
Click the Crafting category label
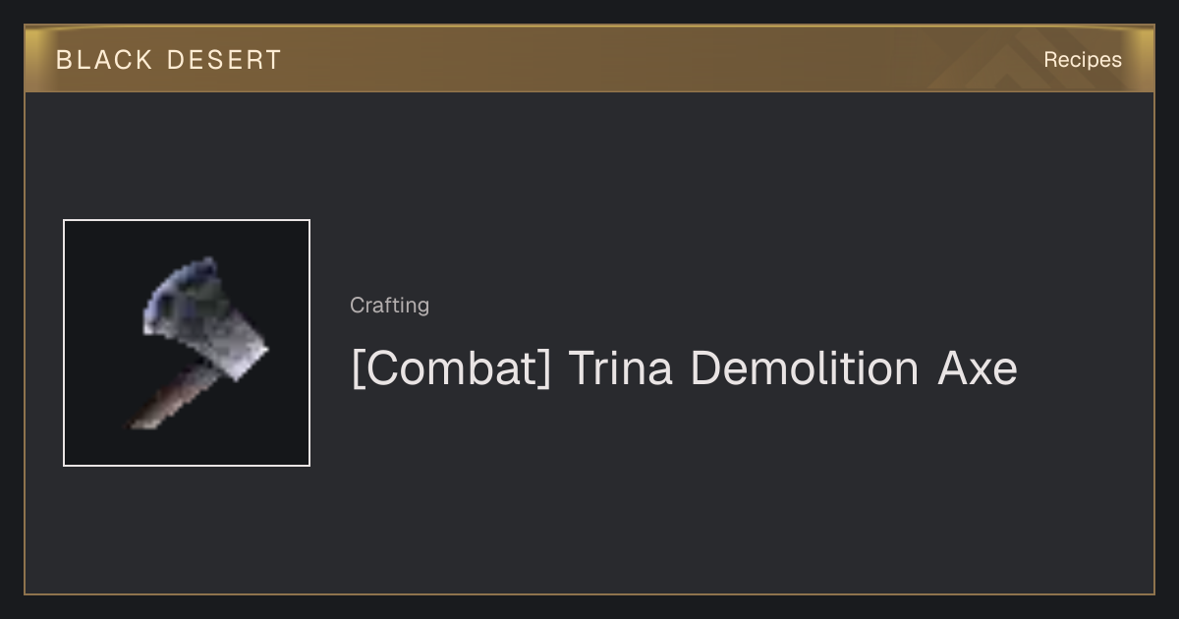click(x=389, y=306)
